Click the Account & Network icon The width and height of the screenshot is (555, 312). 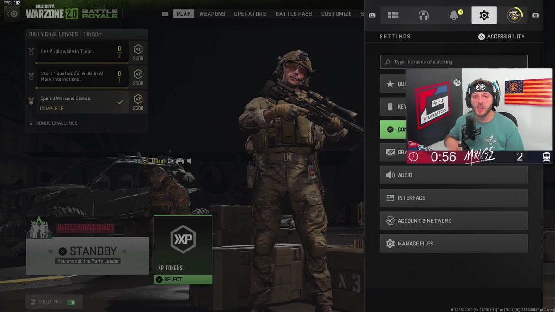click(x=390, y=221)
